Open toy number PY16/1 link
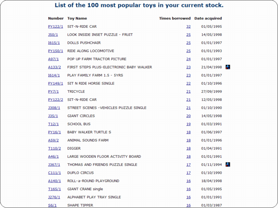This screenshot has width=278, height=208. (x=54, y=132)
